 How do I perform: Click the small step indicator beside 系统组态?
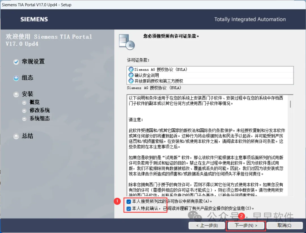click(x=24, y=118)
